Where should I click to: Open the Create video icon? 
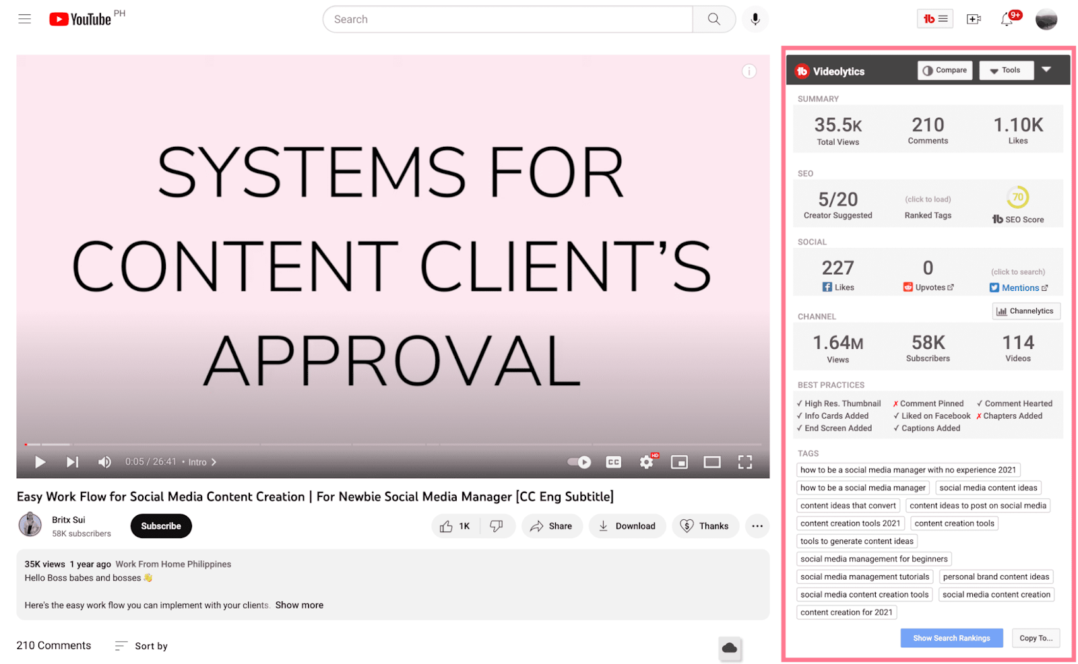click(974, 19)
